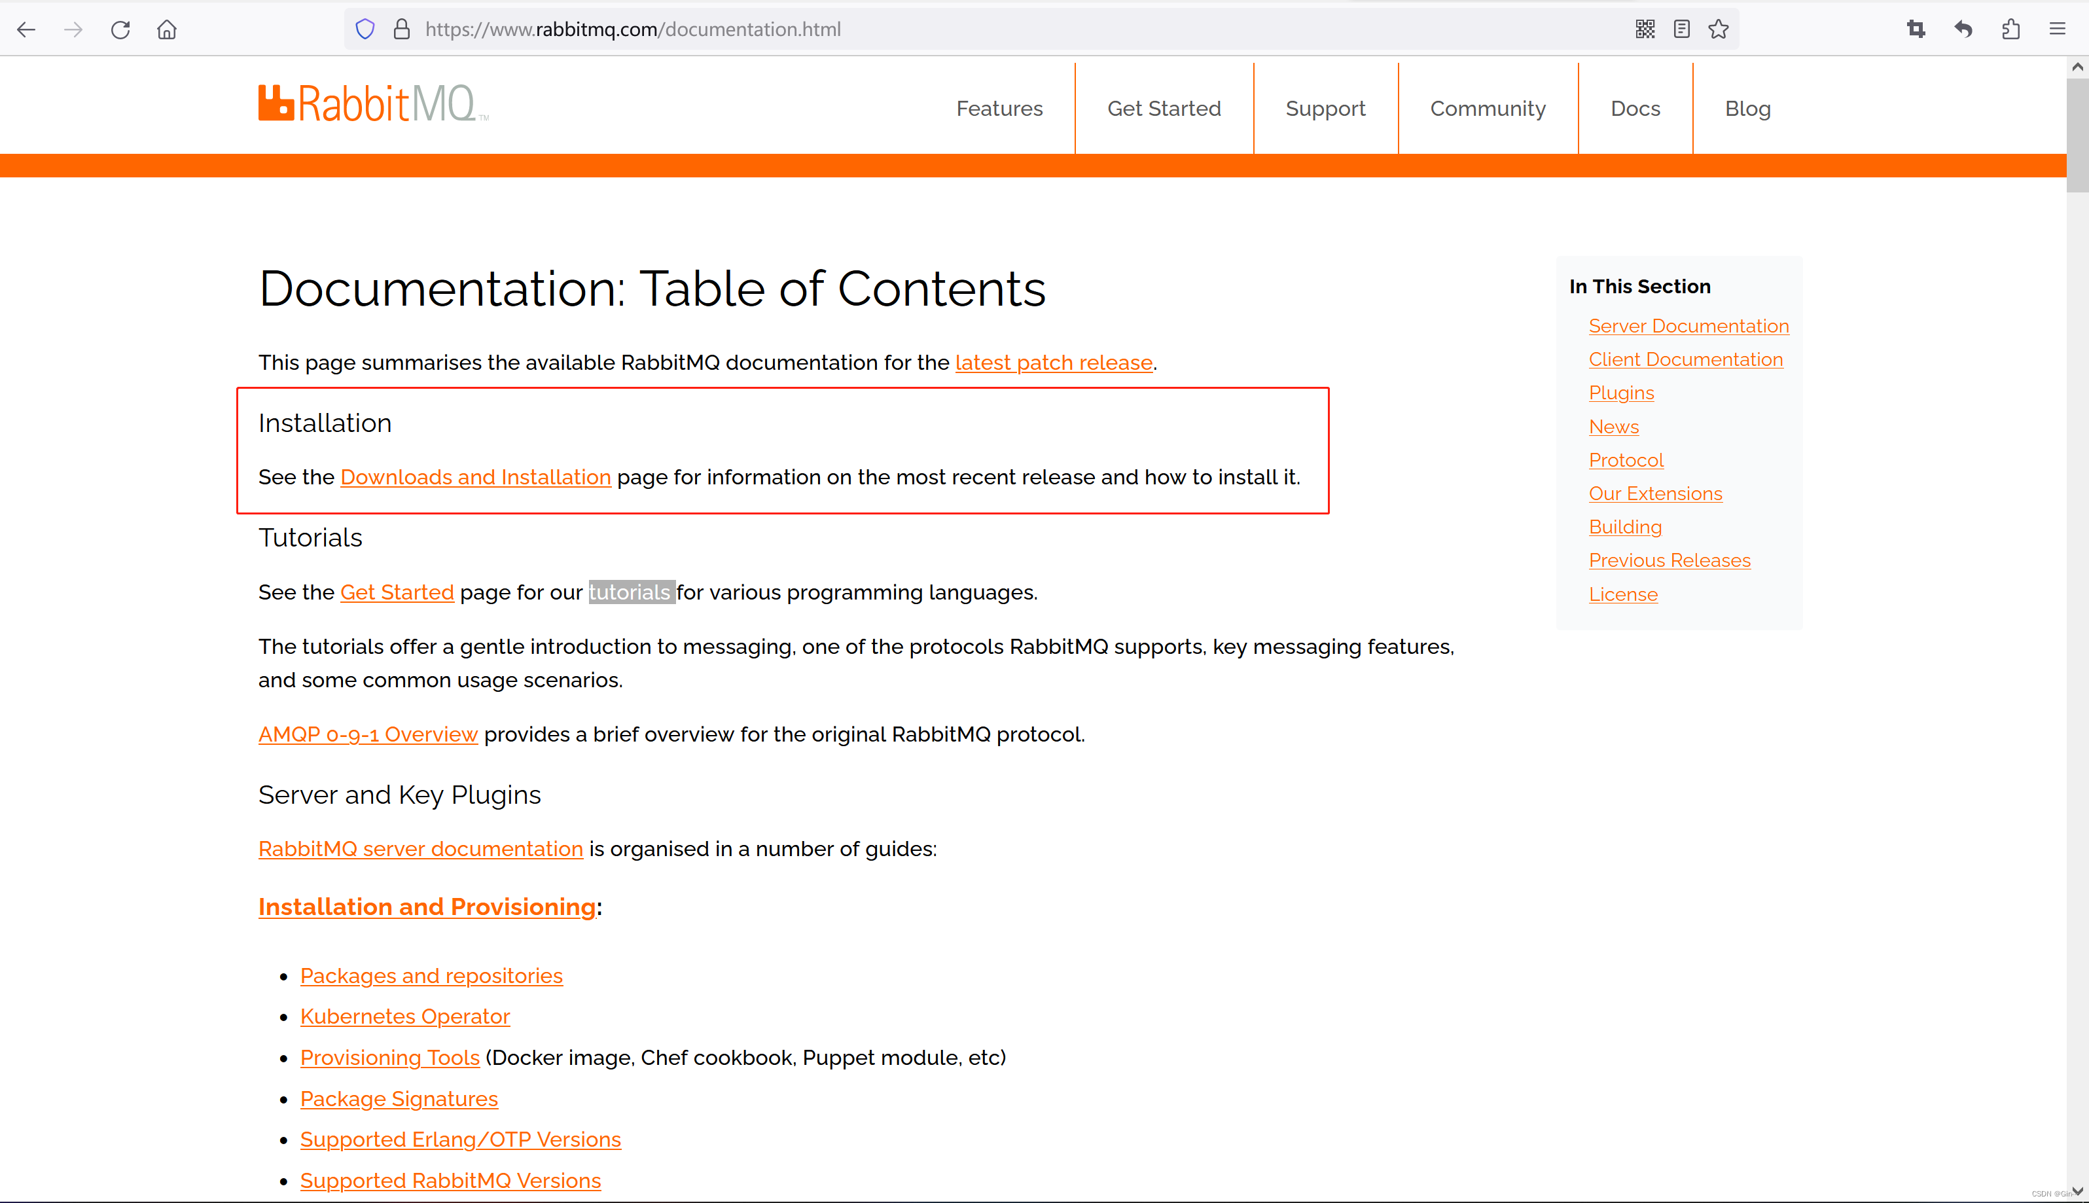Open Our Extensions sidebar link
The width and height of the screenshot is (2089, 1203).
tap(1656, 494)
